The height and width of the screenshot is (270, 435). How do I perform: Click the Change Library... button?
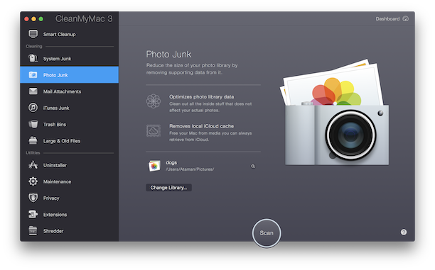(168, 188)
